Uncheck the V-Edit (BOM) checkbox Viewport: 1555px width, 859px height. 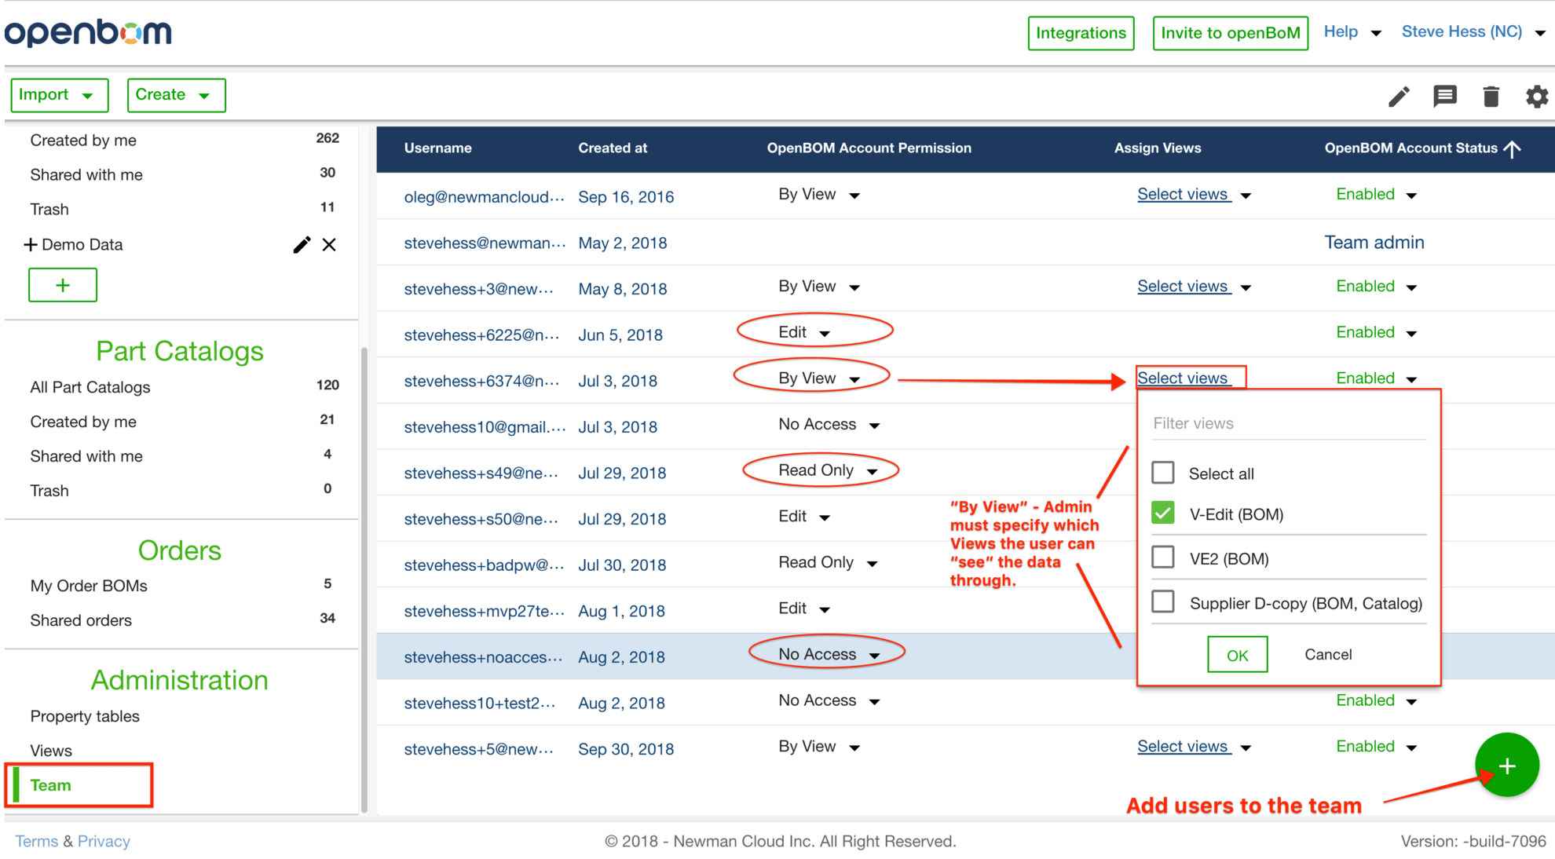tap(1163, 513)
